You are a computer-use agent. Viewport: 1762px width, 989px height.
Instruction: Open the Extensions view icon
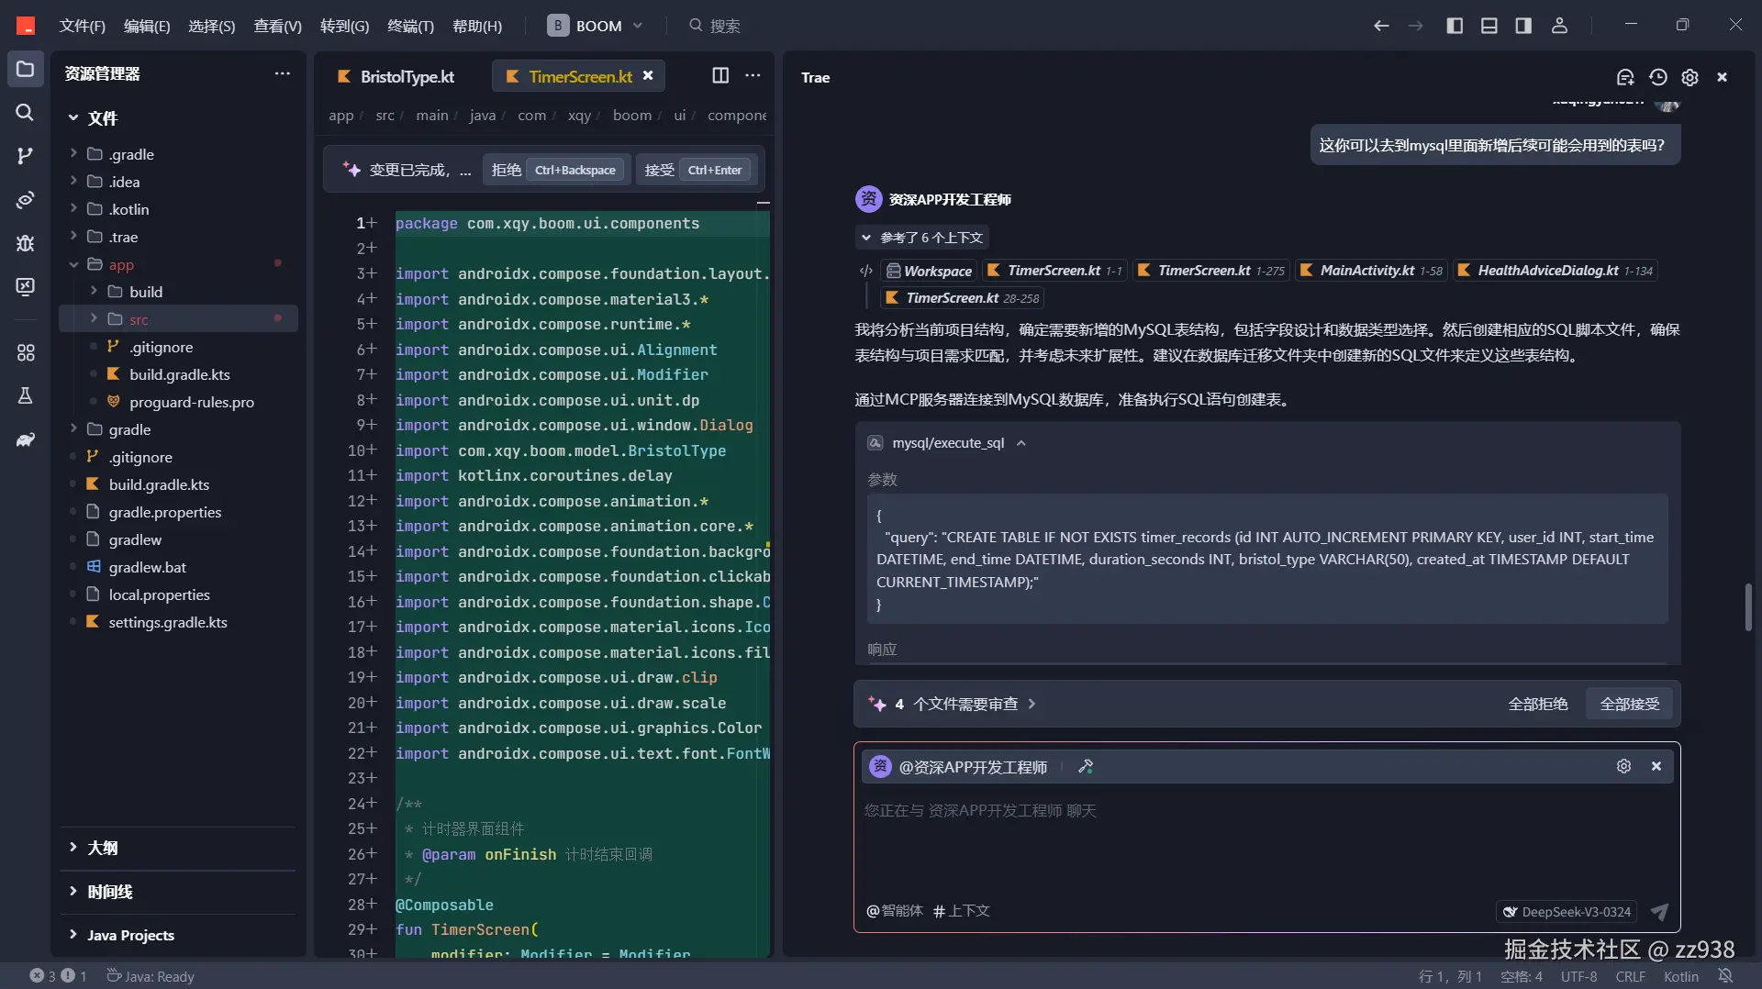point(25,352)
